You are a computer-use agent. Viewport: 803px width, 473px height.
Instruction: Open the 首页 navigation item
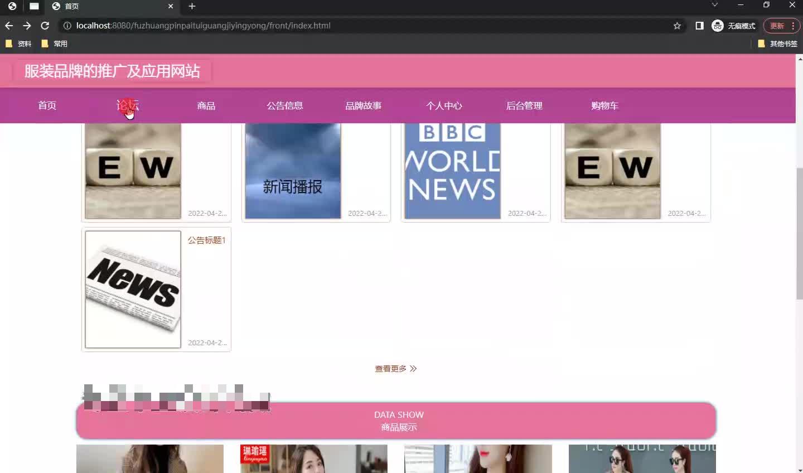[47, 105]
